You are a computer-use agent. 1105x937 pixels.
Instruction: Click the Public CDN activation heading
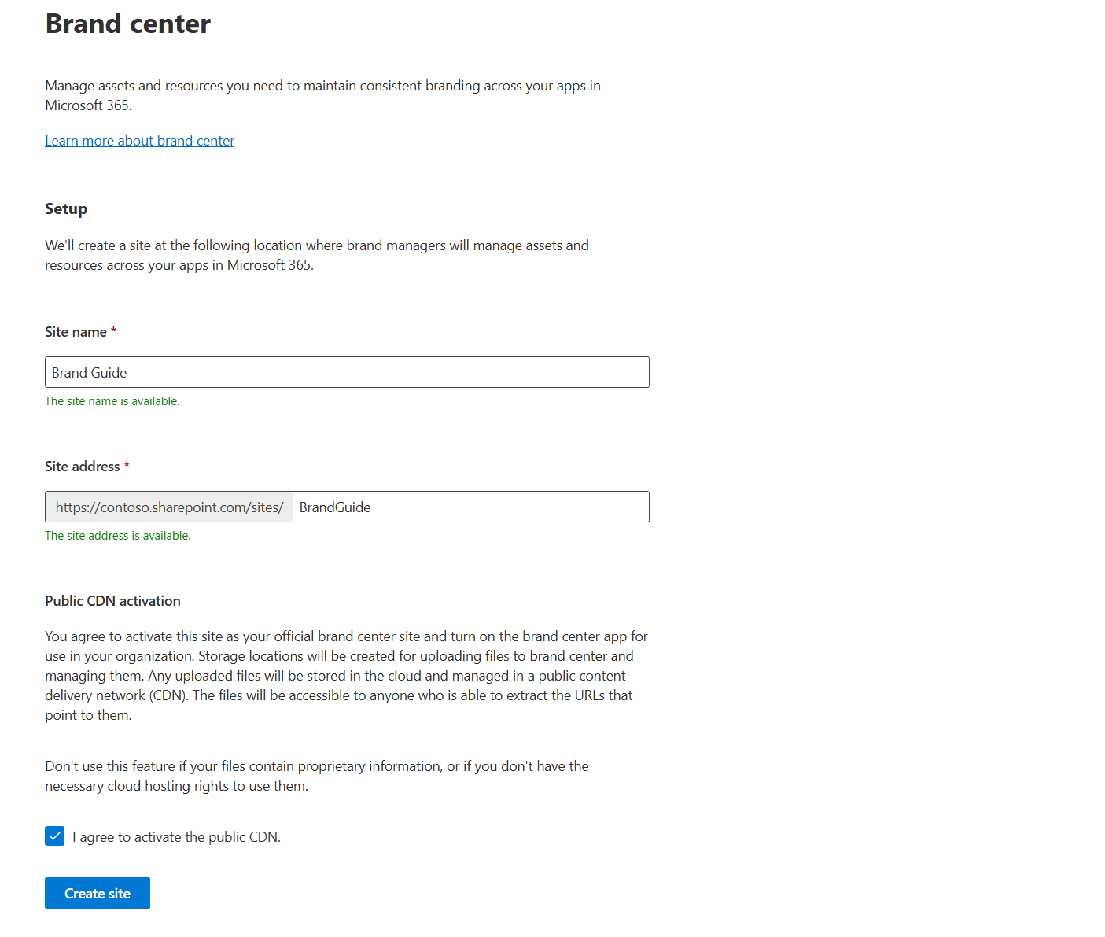(112, 601)
